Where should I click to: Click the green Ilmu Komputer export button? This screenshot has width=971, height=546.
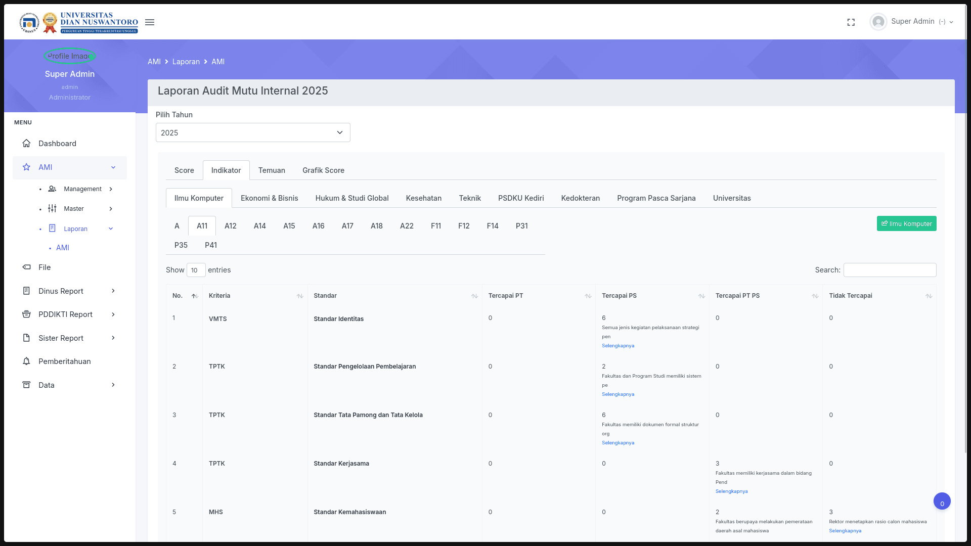[x=907, y=224]
